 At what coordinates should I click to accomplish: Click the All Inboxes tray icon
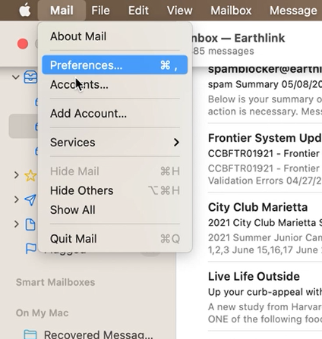point(30,77)
